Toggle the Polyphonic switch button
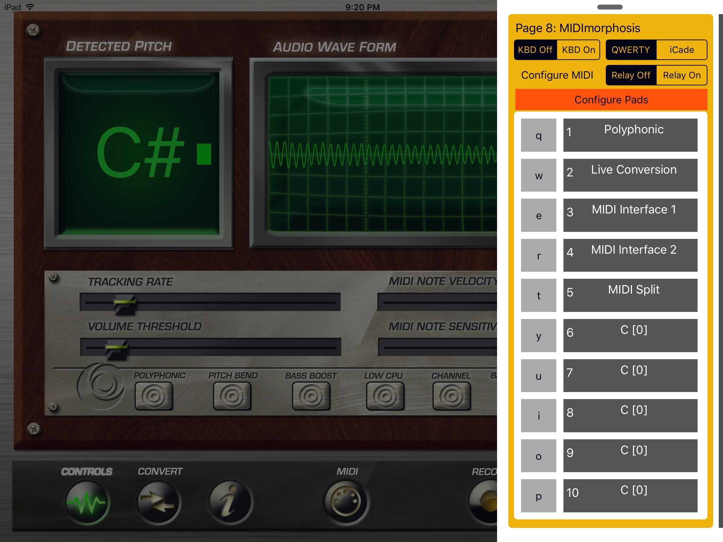 point(154,396)
